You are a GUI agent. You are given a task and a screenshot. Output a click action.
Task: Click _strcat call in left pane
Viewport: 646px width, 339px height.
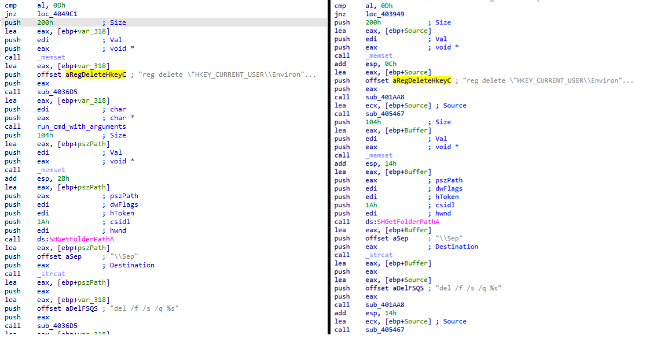tap(51, 274)
